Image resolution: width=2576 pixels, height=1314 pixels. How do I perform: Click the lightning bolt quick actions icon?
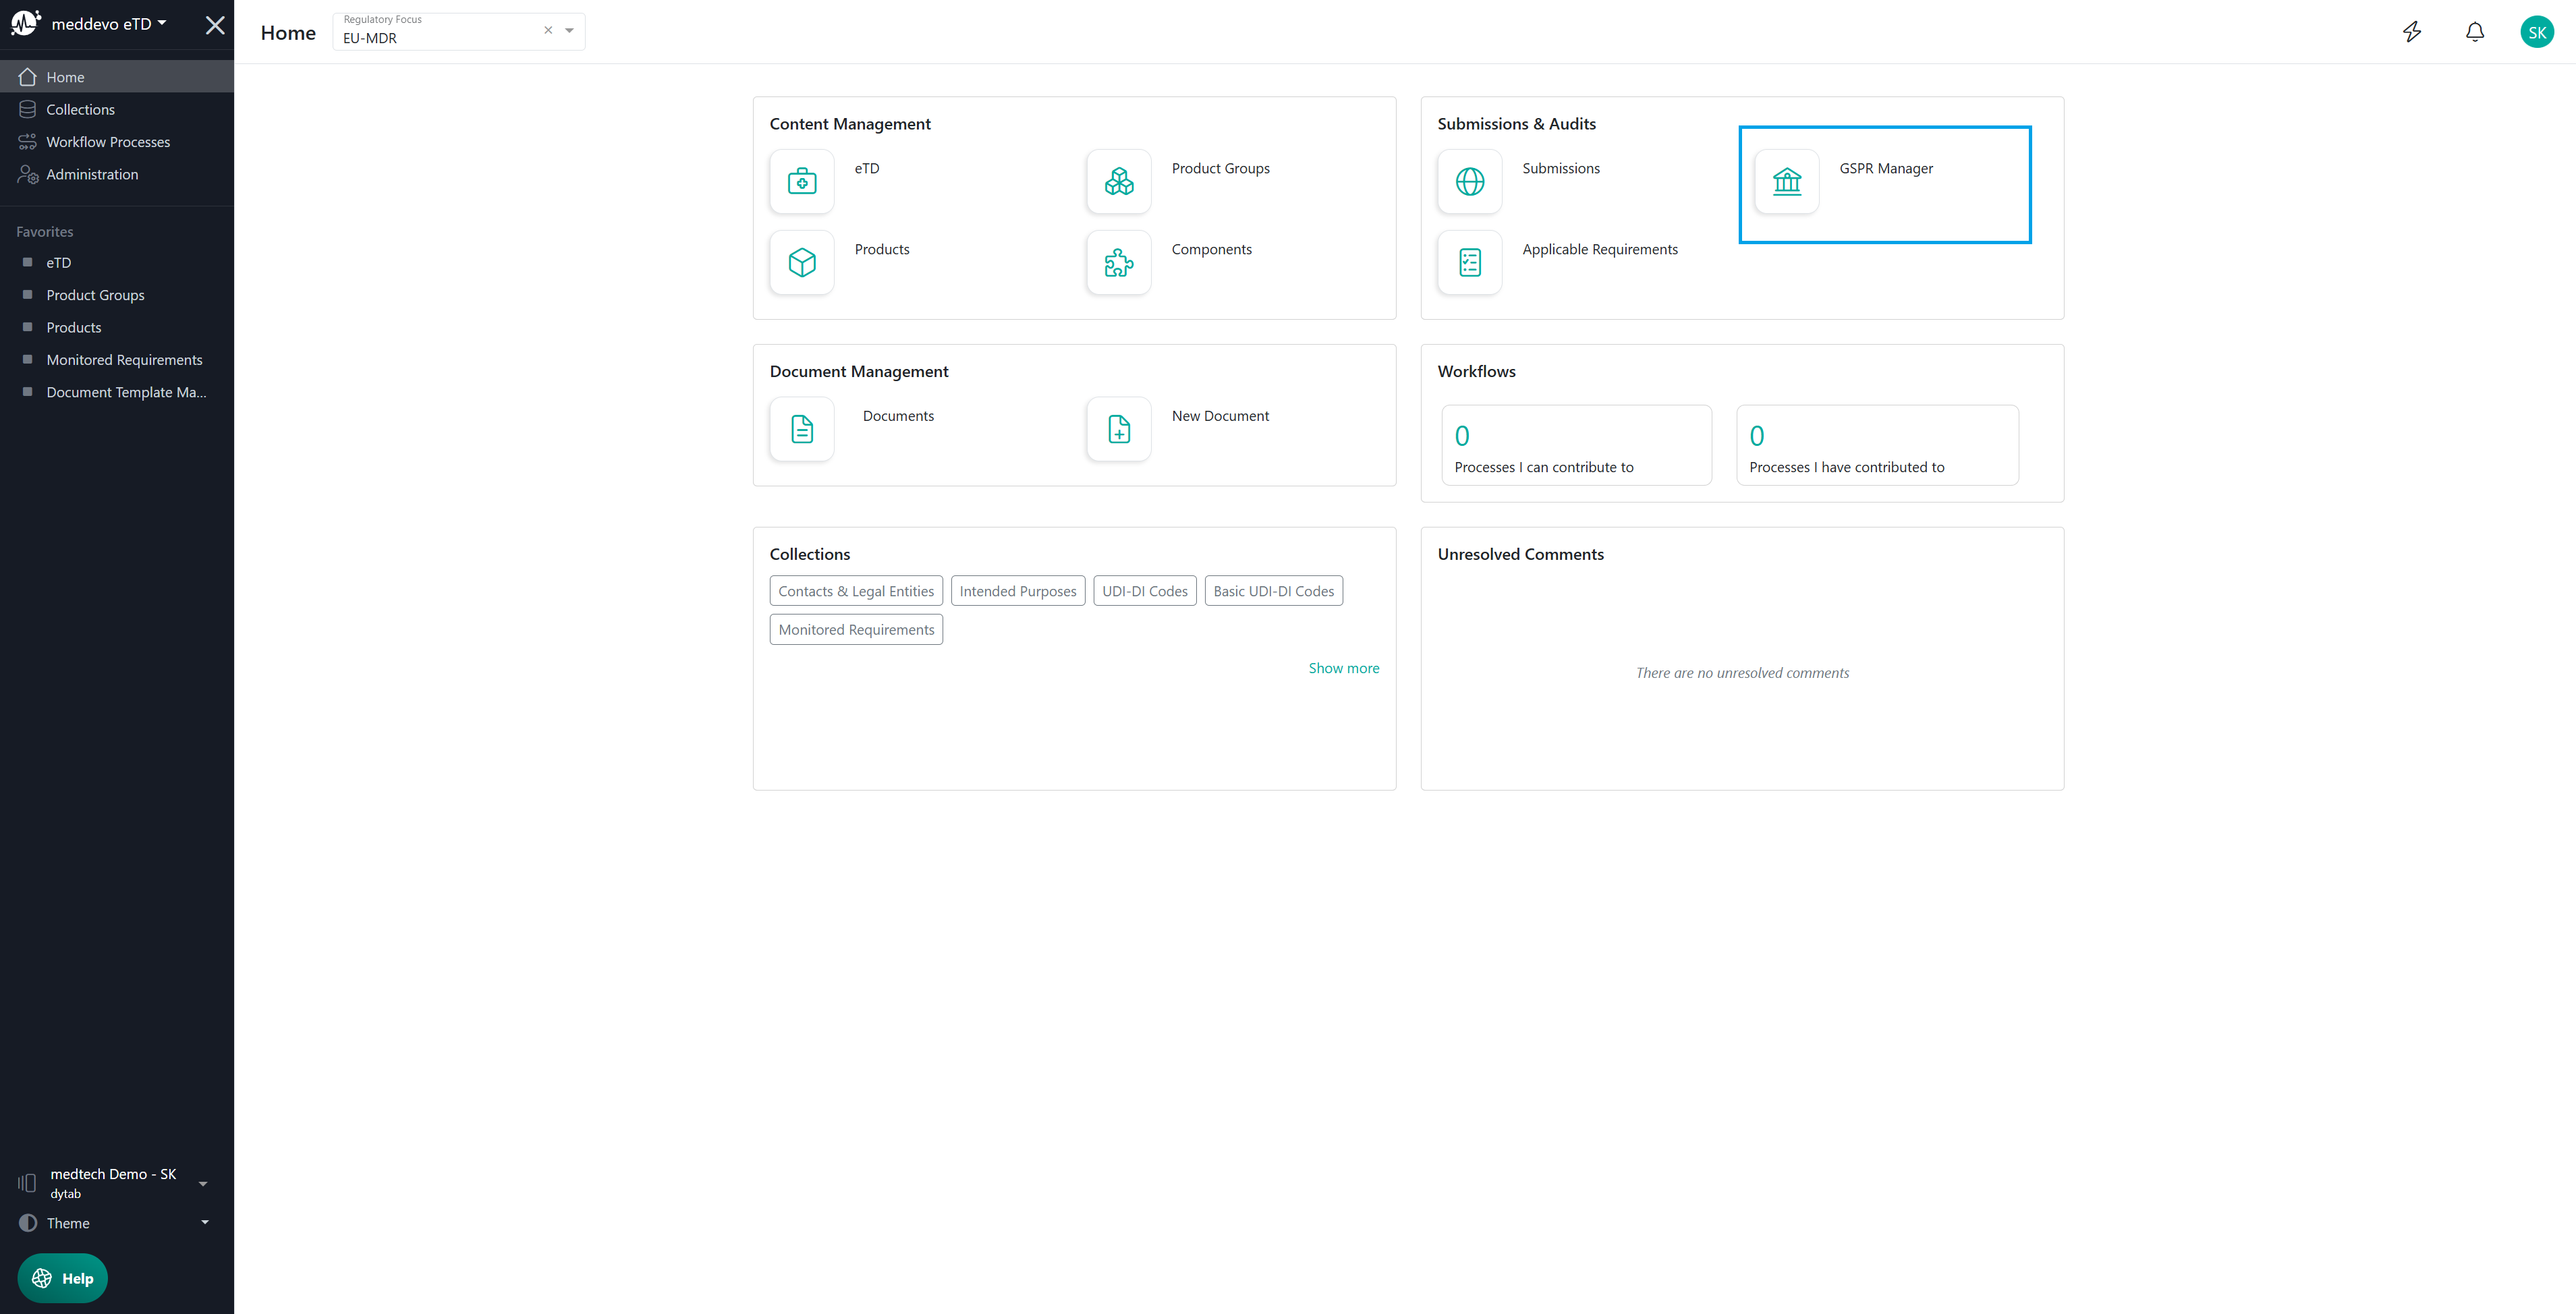(2412, 32)
